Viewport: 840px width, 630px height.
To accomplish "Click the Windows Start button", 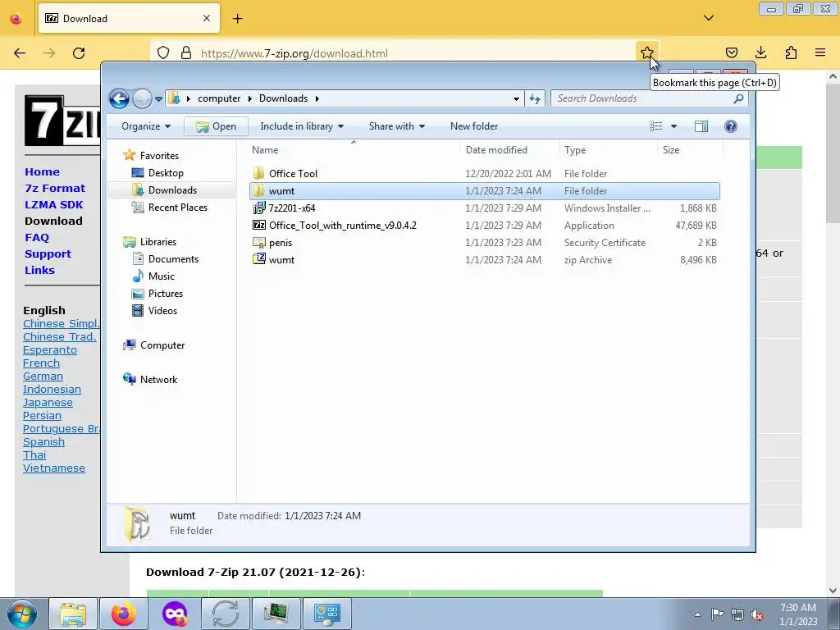I will 22,614.
